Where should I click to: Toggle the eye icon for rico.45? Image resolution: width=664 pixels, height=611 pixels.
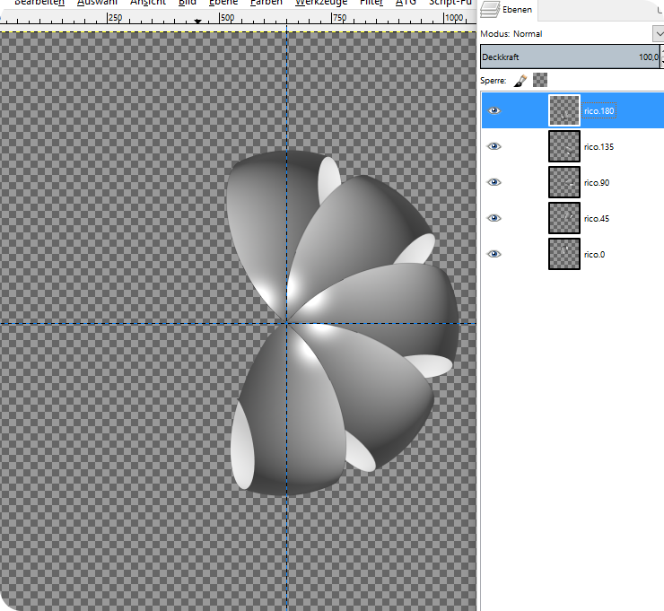pyautogui.click(x=494, y=218)
